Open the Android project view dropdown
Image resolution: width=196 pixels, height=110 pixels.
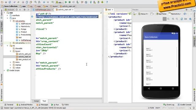point(9,9)
